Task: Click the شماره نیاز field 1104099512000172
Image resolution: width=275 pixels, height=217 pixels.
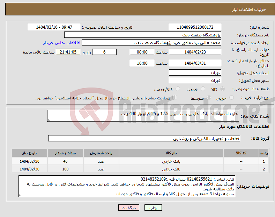Action: pyautogui.click(x=195, y=27)
